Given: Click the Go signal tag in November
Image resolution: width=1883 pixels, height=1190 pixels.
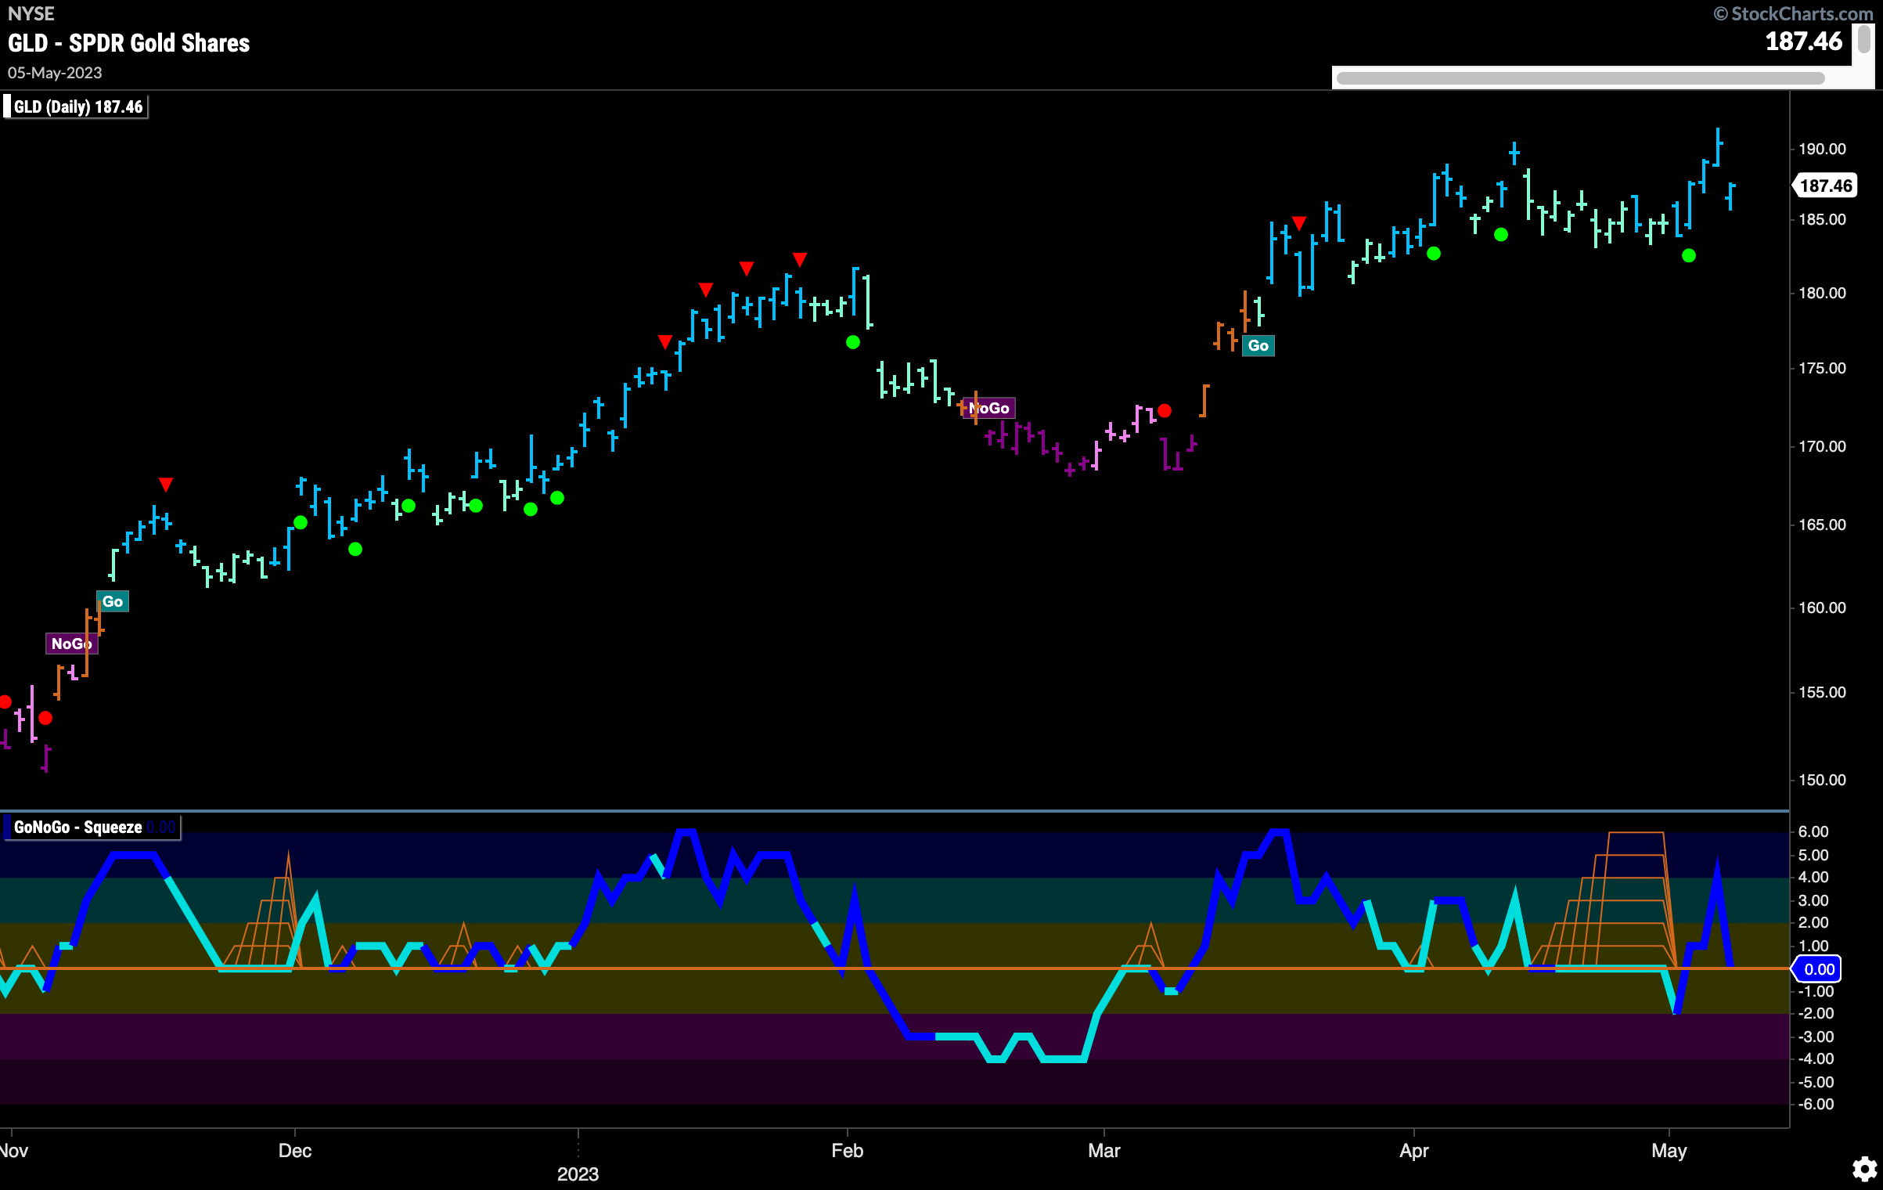Looking at the screenshot, I should (113, 601).
